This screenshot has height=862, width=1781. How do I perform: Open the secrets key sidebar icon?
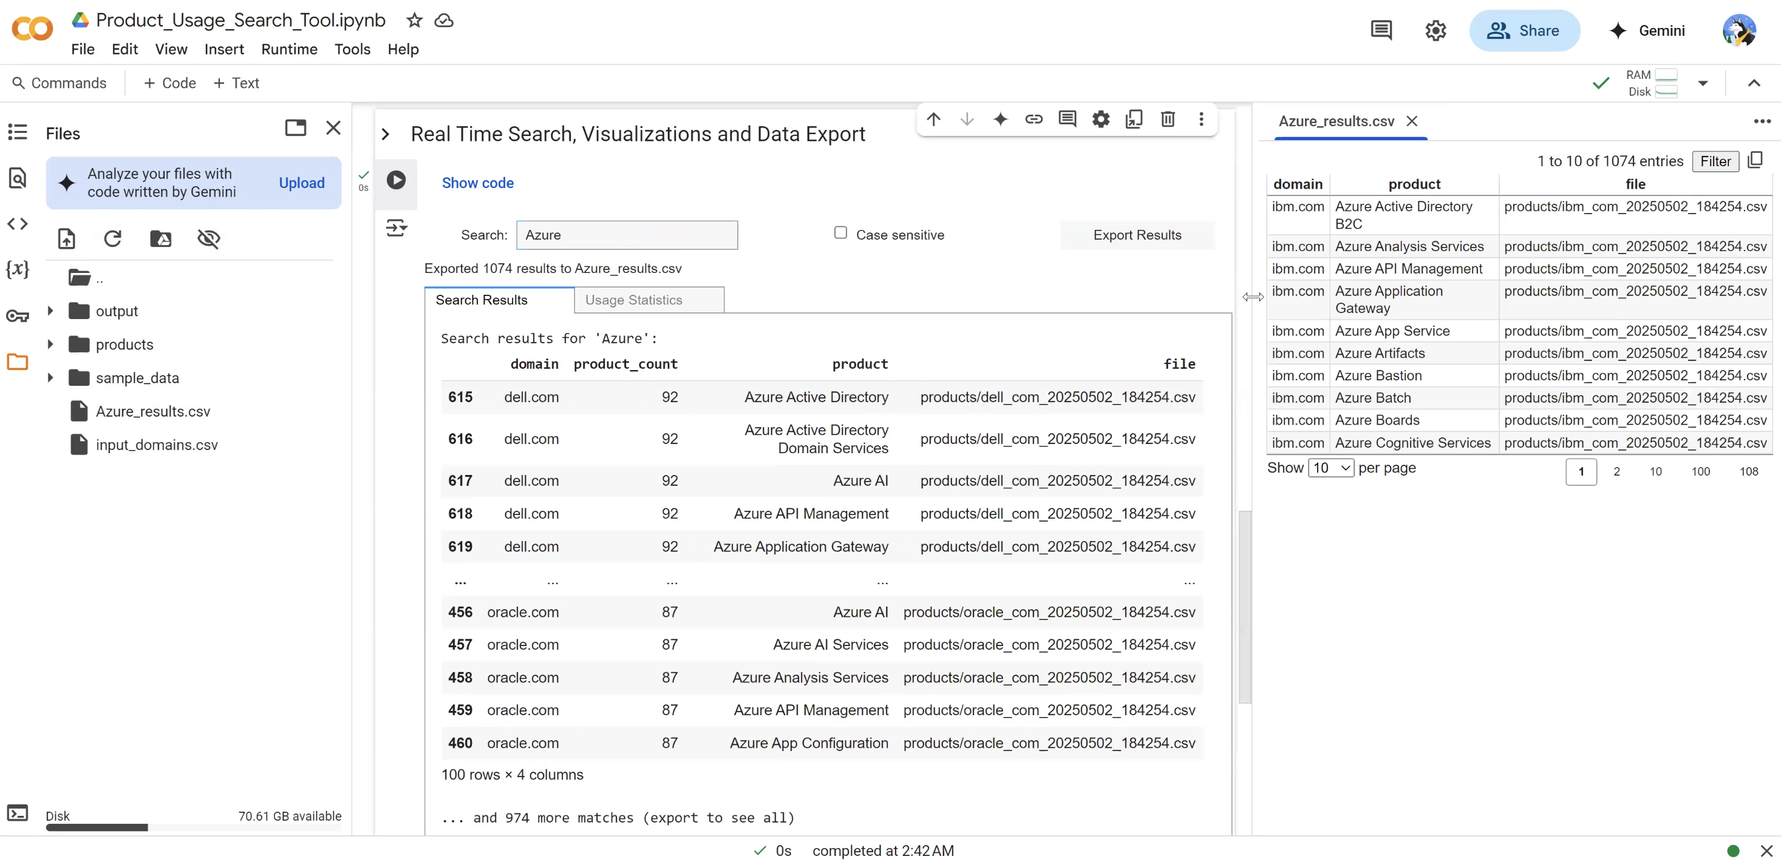point(17,316)
